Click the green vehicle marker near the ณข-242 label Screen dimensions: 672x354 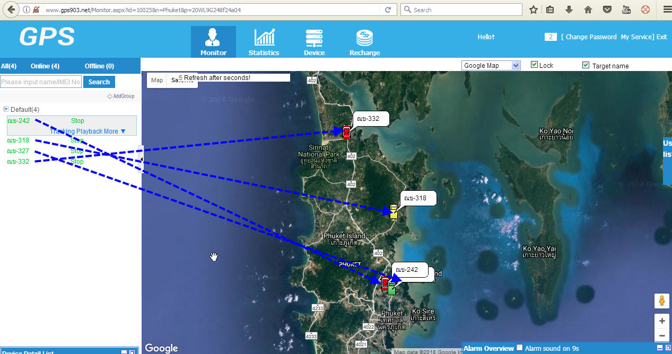pos(392,288)
